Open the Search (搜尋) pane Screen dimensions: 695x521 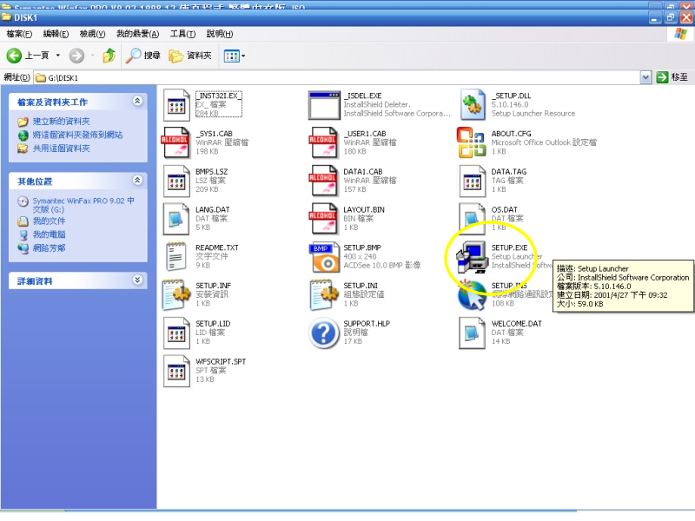pyautogui.click(x=142, y=56)
